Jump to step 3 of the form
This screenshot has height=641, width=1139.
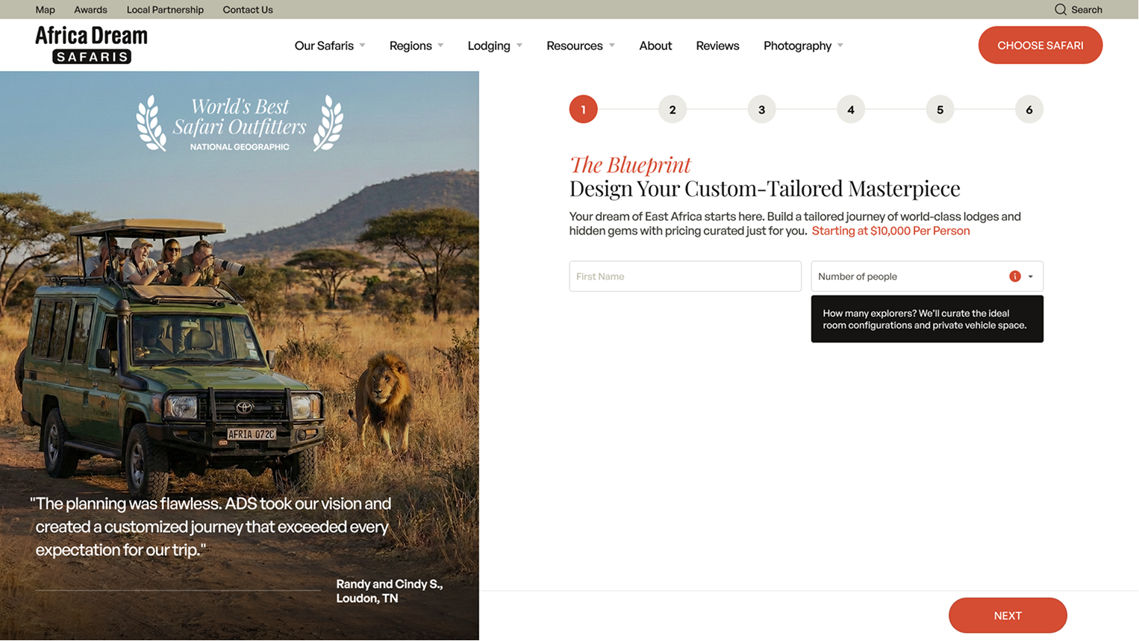(x=761, y=109)
